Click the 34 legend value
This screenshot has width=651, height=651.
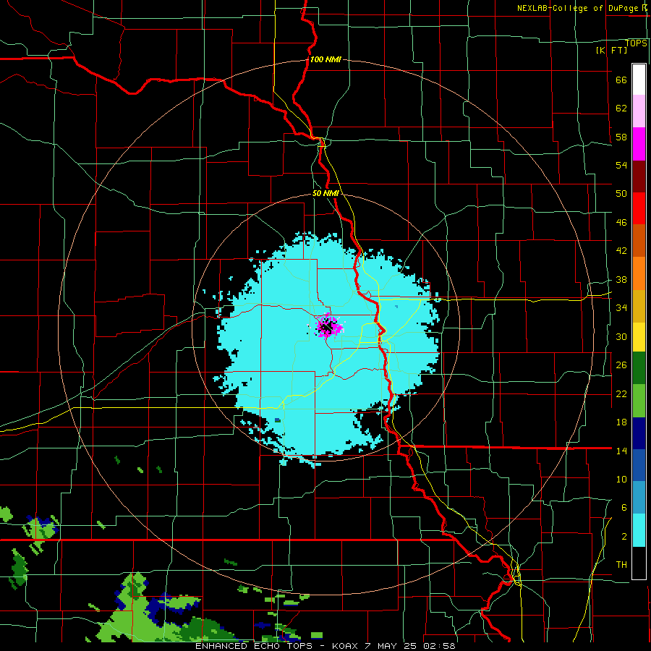coord(621,308)
